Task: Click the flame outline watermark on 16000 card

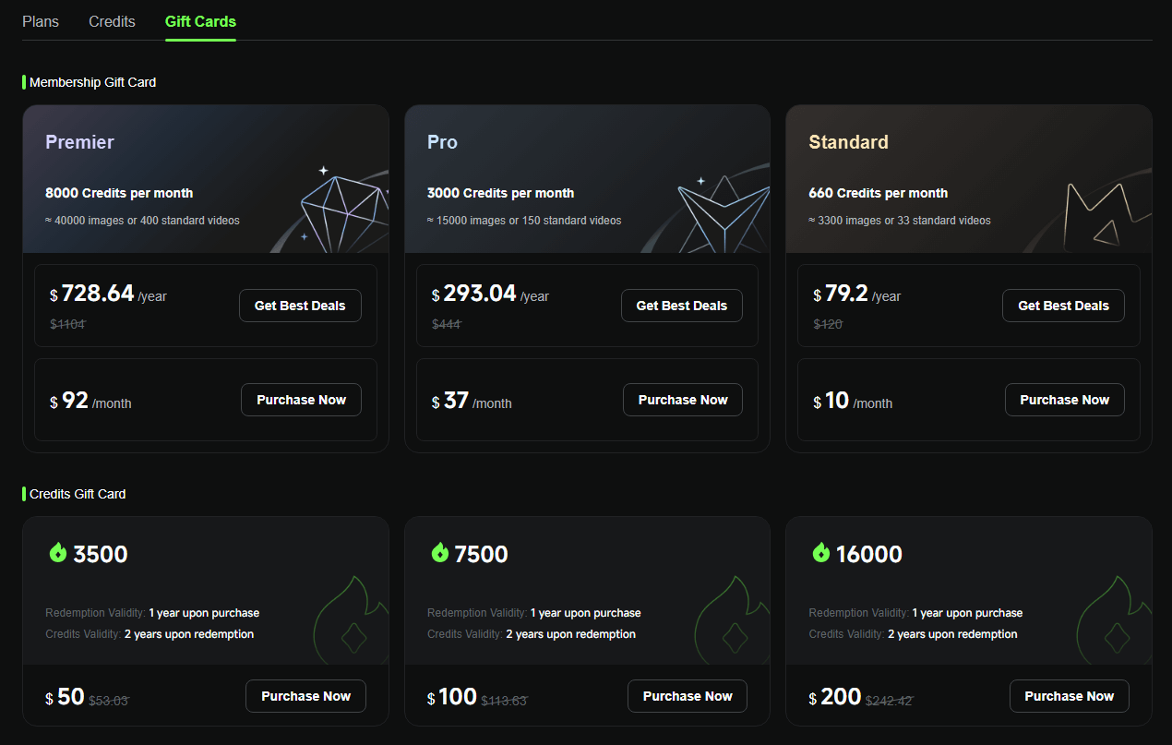Action: (x=1115, y=623)
